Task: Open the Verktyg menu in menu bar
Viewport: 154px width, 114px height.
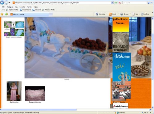Action: (30, 7)
